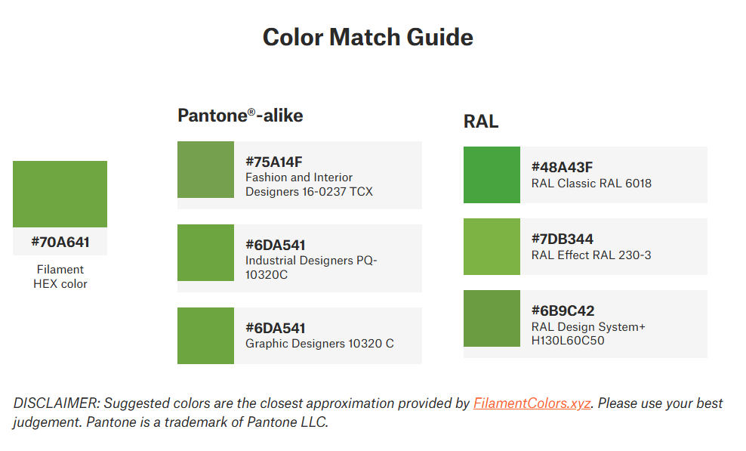The image size is (746, 451).
Task: Click the Fashion and Interior Designers text
Action: point(299,178)
